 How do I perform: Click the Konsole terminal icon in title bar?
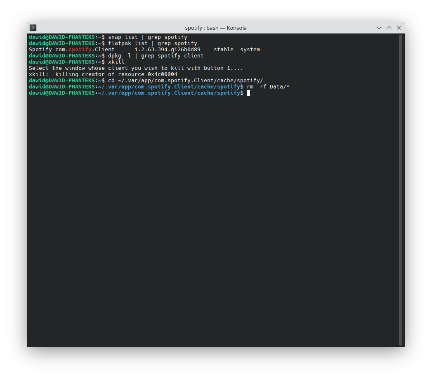coord(33,28)
